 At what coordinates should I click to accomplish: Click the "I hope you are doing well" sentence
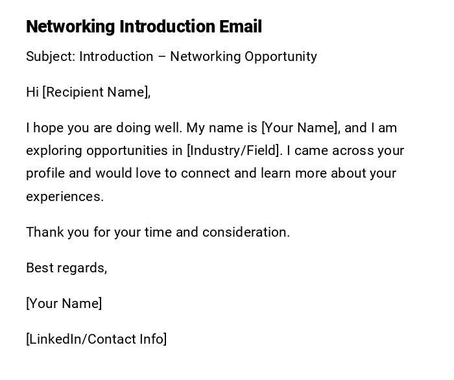click(104, 128)
